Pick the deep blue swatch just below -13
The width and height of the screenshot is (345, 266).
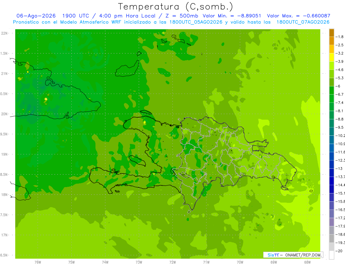click(331, 172)
